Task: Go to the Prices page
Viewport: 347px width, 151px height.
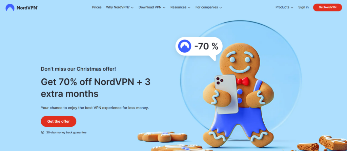Action: (97, 7)
